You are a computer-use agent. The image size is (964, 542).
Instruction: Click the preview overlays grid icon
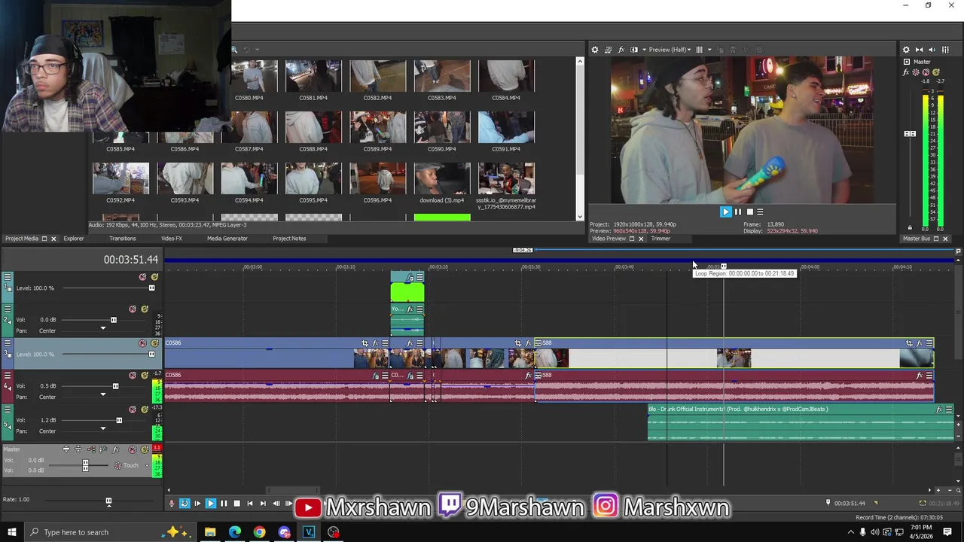700,50
